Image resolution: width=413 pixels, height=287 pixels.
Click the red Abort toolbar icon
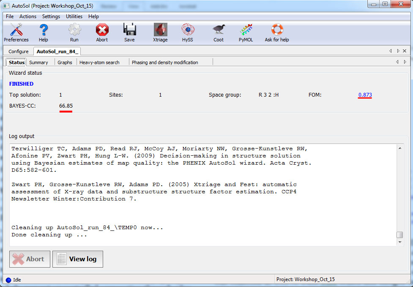102,32
